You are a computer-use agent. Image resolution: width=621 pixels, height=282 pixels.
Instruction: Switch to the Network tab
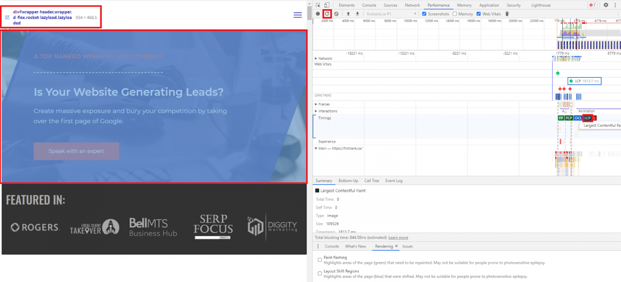pos(412,5)
